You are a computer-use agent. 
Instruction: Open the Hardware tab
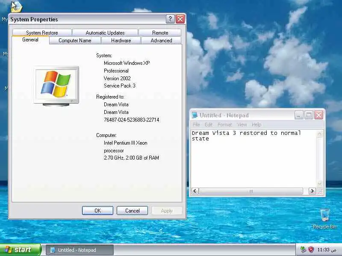121,41
